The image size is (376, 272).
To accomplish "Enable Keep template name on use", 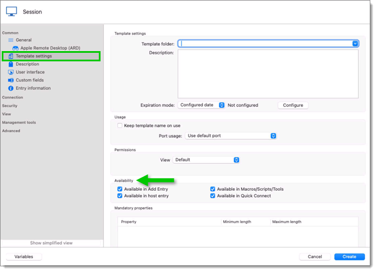I will [x=120, y=125].
